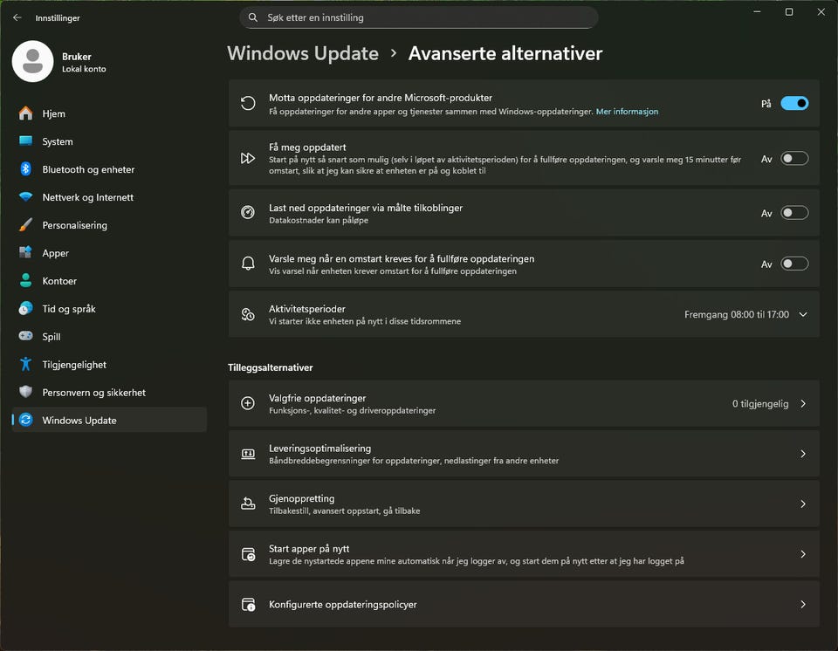Click the Spill game controller icon
Viewport: 838px width, 651px height.
pyautogui.click(x=25, y=337)
